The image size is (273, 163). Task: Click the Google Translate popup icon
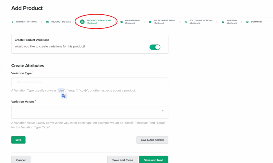(x=64, y=96)
